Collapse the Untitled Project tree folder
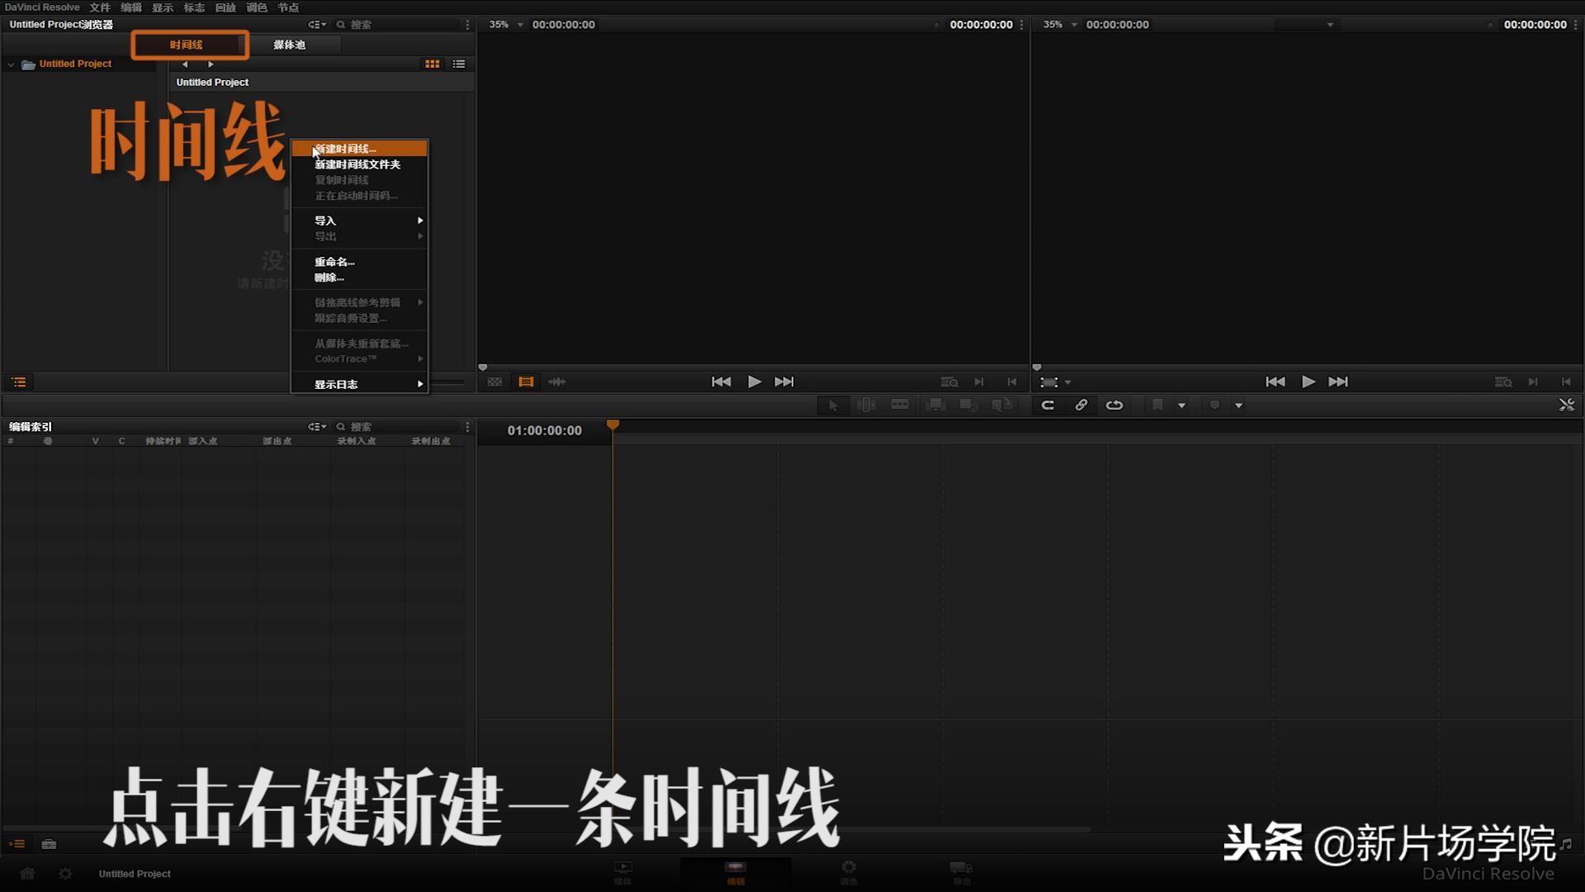 tap(11, 64)
